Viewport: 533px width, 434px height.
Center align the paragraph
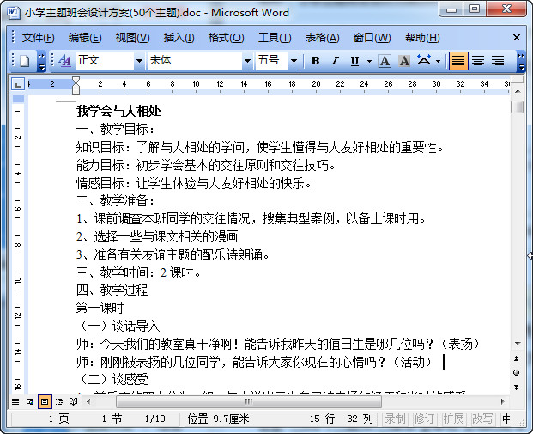pyautogui.click(x=478, y=61)
